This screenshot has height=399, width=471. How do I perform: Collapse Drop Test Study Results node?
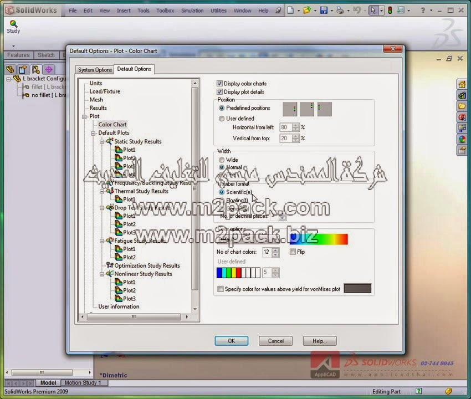(x=102, y=208)
